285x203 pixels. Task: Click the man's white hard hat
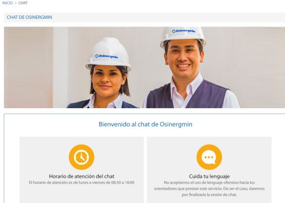pos(183,36)
